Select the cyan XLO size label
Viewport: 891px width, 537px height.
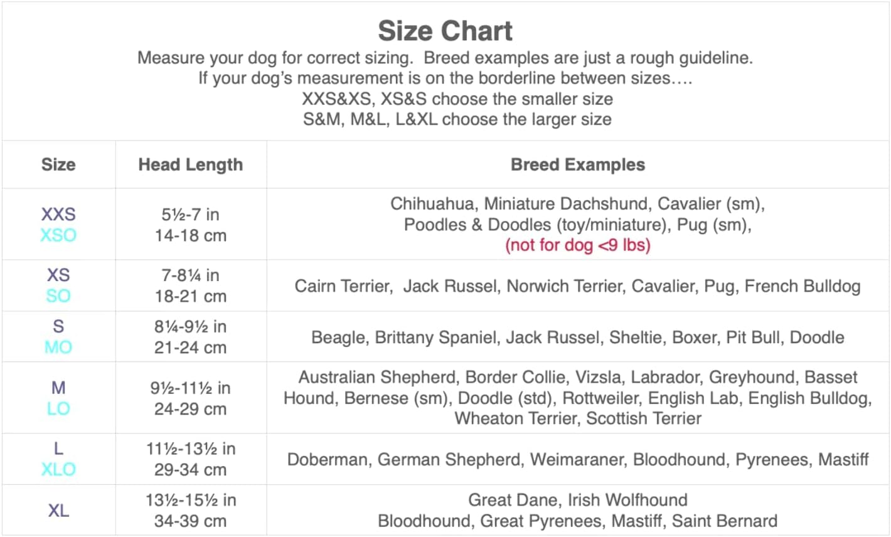point(58,469)
